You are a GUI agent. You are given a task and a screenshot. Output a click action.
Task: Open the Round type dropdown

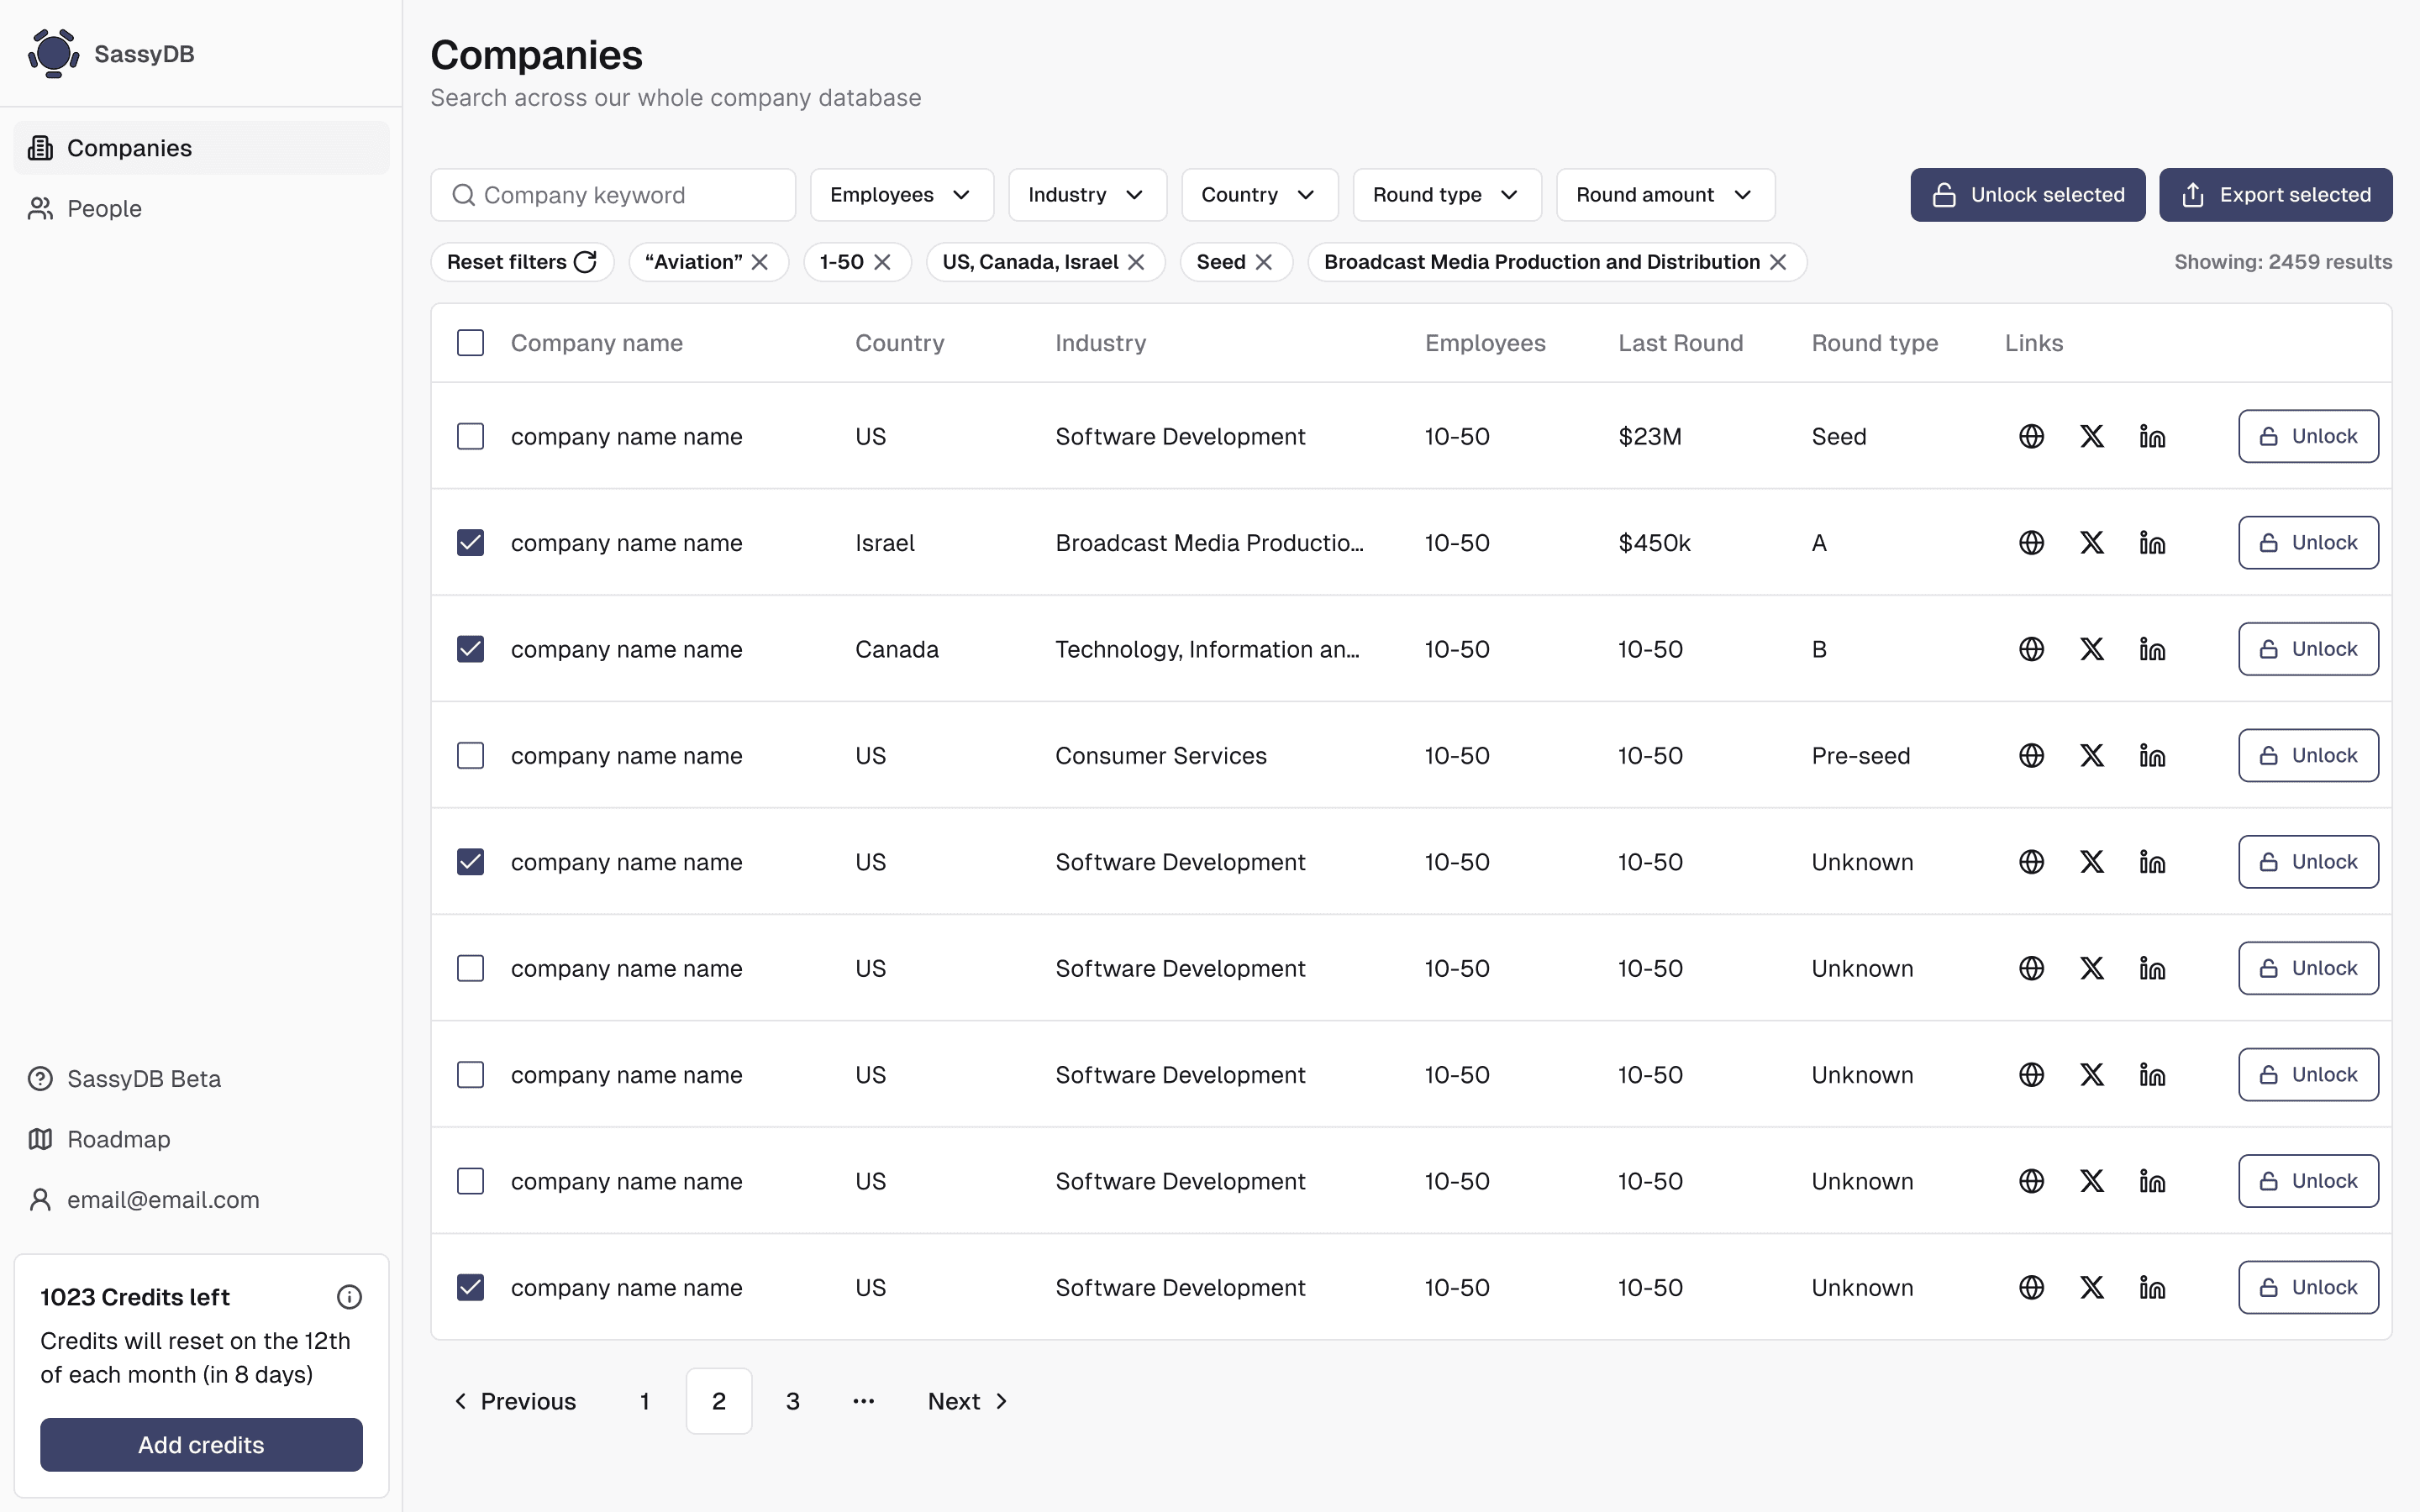(x=1446, y=195)
